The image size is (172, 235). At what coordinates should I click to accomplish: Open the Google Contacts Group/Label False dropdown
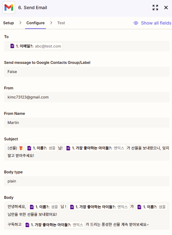point(87,72)
